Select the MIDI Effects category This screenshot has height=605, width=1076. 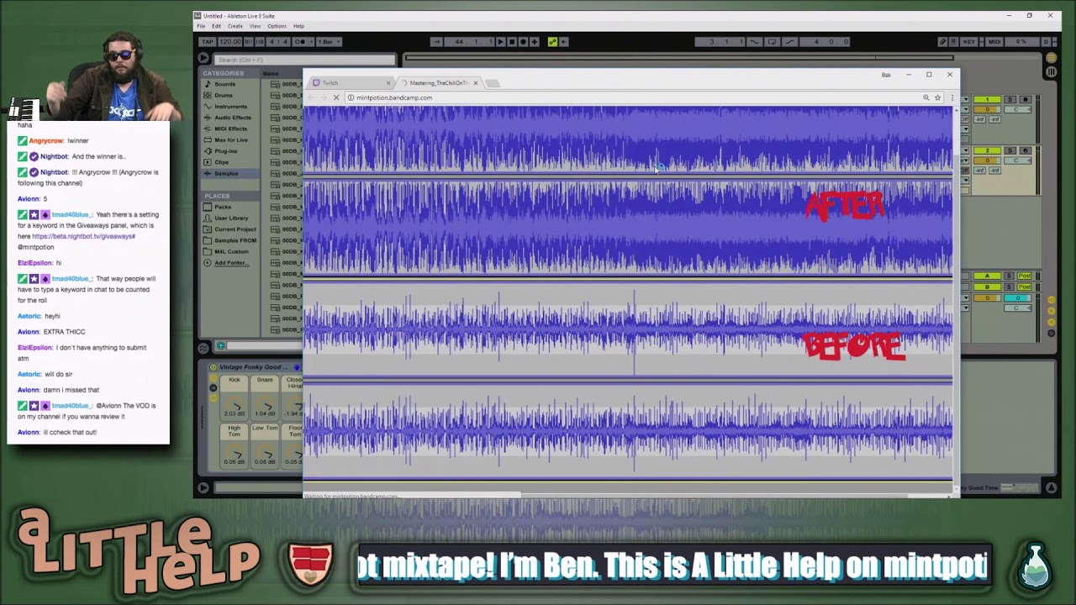[230, 129]
